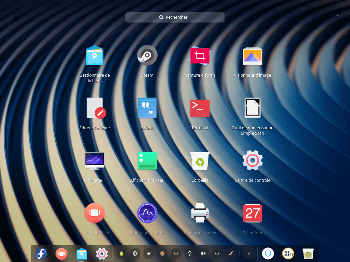Open the Capture d'écran screenshot app
The image size is (350, 262).
coord(200,56)
